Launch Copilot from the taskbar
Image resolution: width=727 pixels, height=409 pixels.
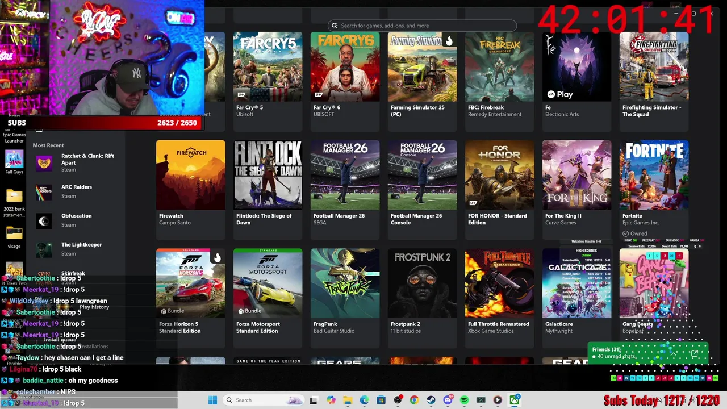pos(331,400)
